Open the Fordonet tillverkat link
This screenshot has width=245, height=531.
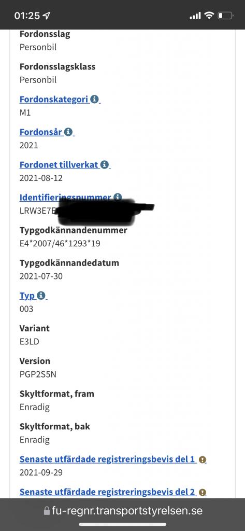click(59, 165)
